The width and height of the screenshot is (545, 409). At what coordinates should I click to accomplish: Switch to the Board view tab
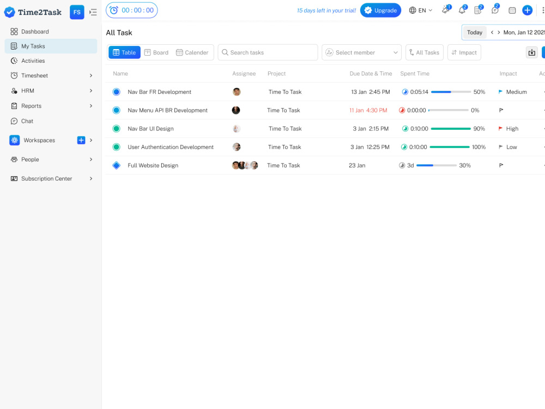click(x=156, y=52)
